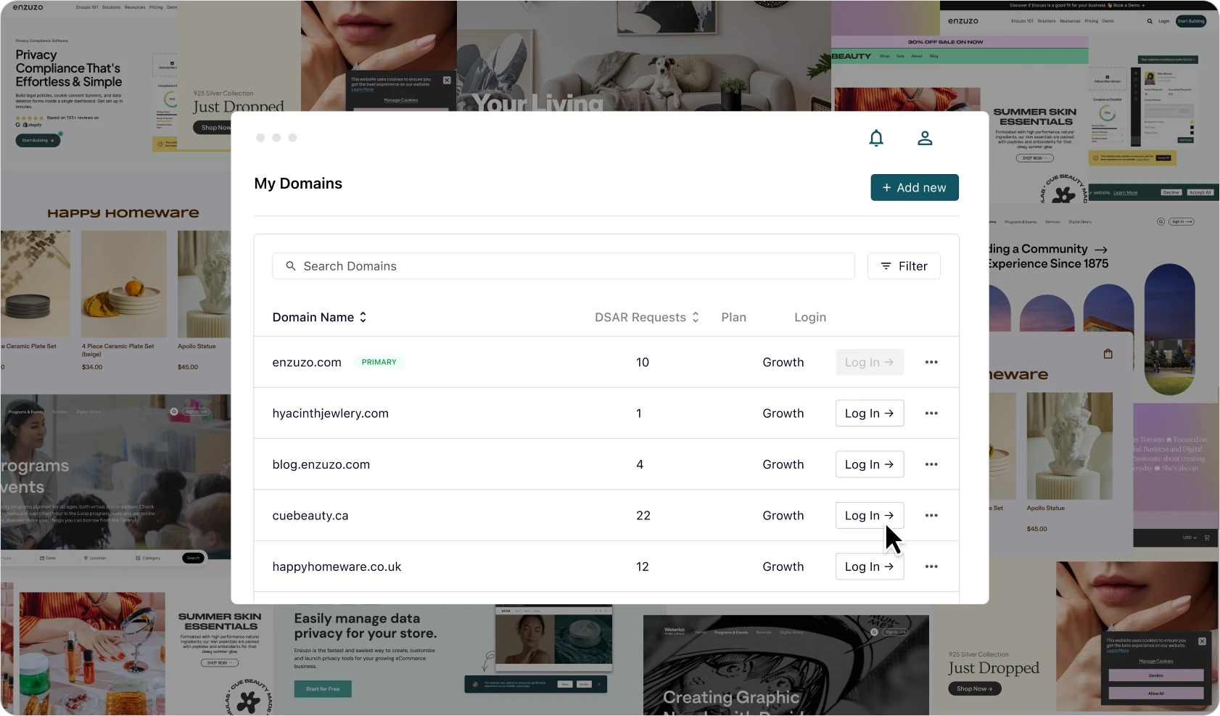Image resolution: width=1220 pixels, height=716 pixels.
Task: Click DSAR count 22 for cuebeauty.ca
Action: coord(643,516)
